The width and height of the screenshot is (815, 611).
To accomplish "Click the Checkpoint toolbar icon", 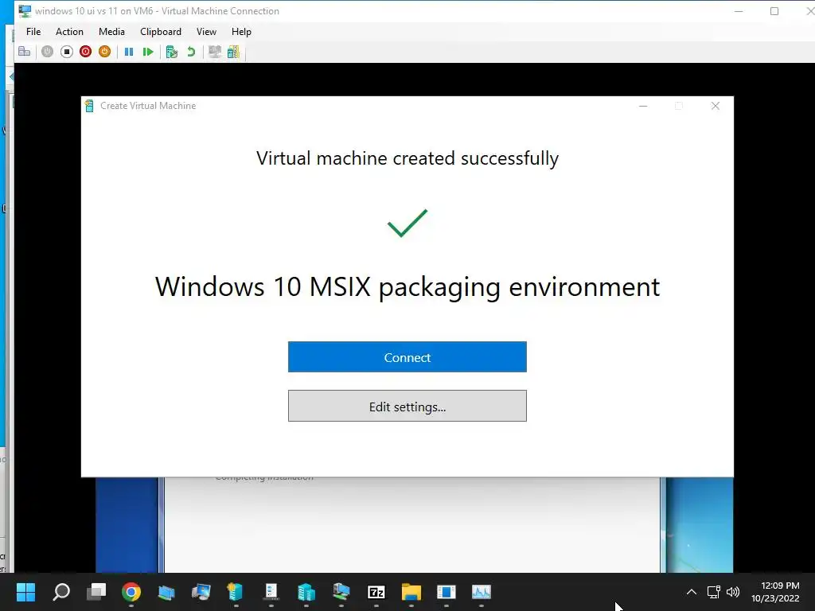I will [x=172, y=52].
